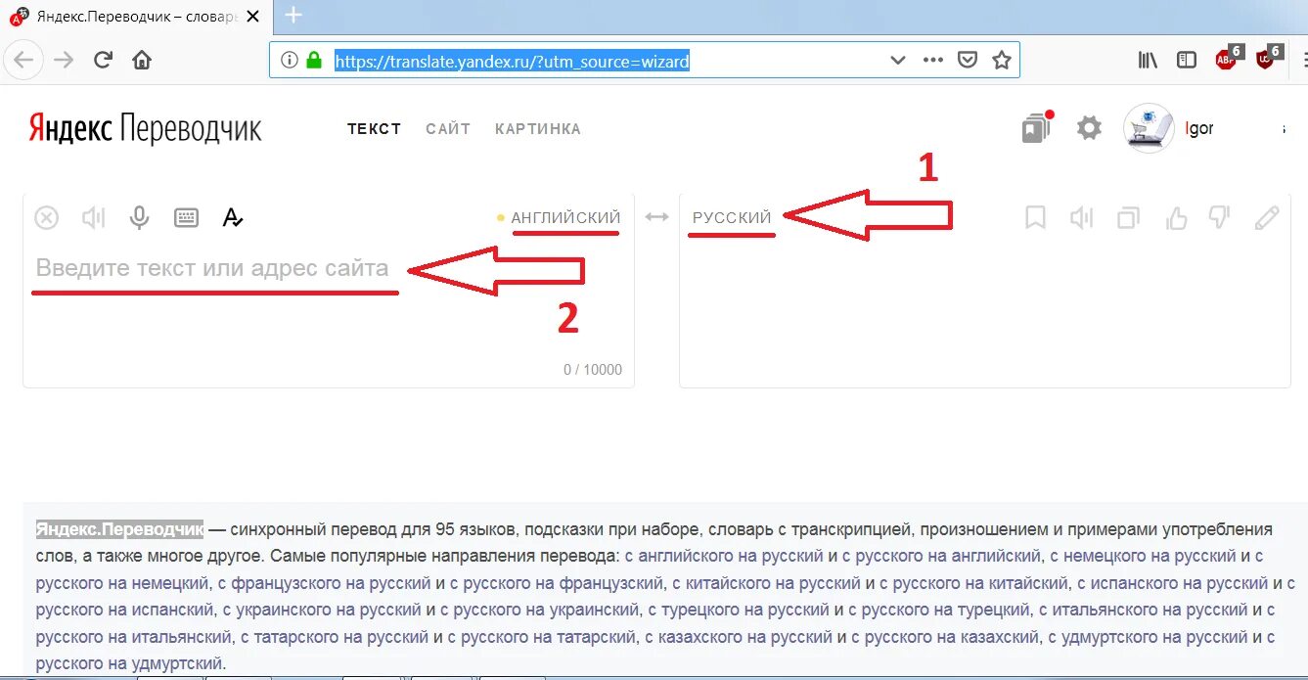Image resolution: width=1308 pixels, height=680 pixels.
Task: Select the translate.yandex.ru address bar URL
Action: tap(512, 61)
